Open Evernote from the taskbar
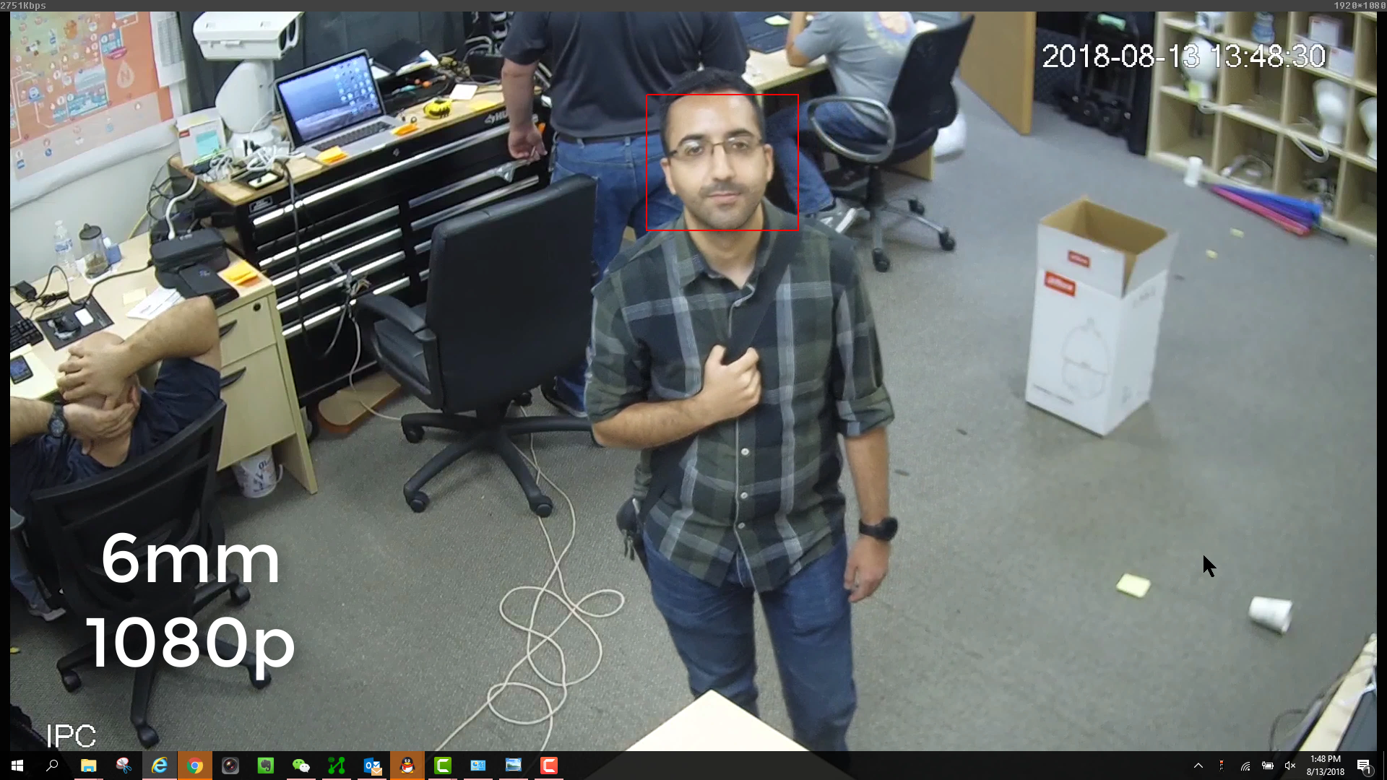Viewport: 1387px width, 780px height. pos(265,766)
